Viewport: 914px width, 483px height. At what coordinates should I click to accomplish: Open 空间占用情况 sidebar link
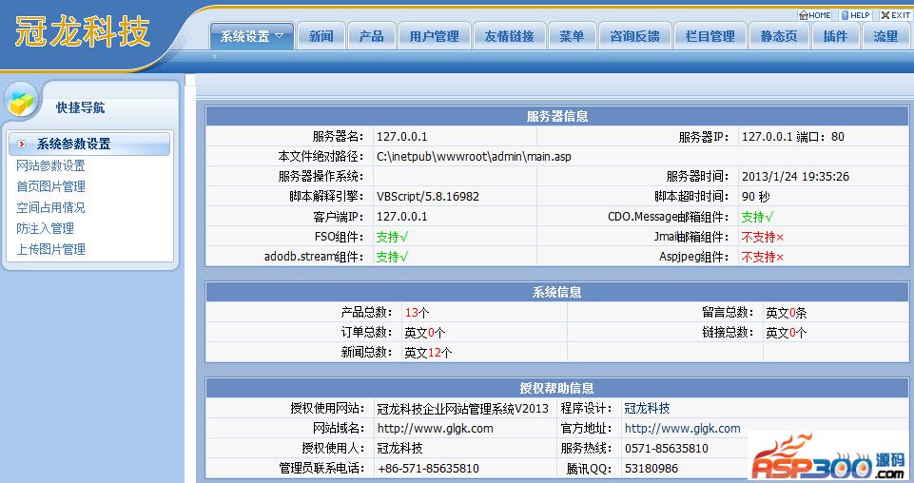pyautogui.click(x=50, y=207)
